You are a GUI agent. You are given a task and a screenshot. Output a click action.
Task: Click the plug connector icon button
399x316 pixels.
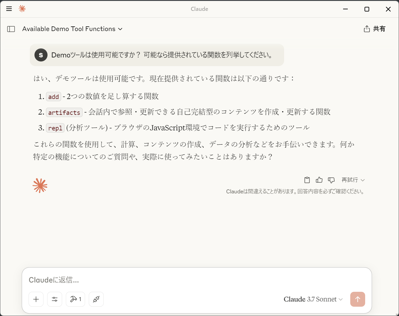click(96, 299)
